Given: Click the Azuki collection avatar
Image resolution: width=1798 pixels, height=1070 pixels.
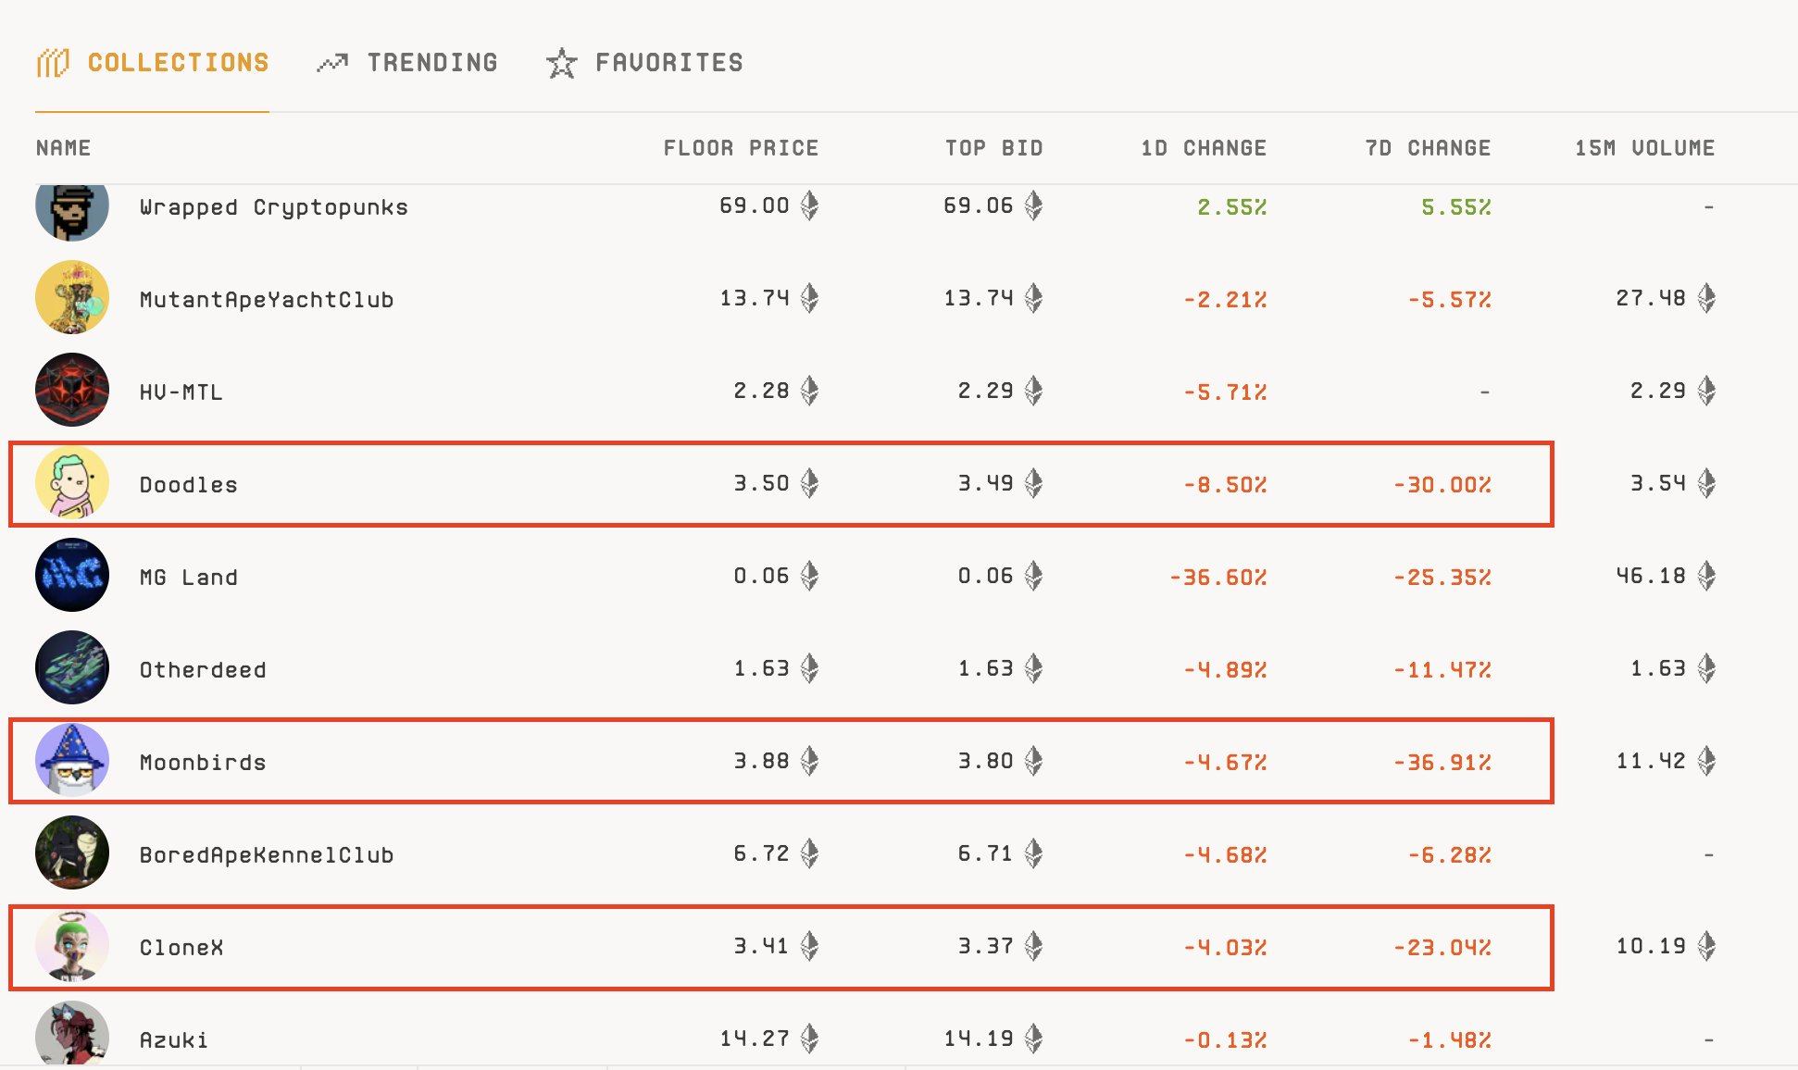Looking at the screenshot, I should [x=72, y=1034].
